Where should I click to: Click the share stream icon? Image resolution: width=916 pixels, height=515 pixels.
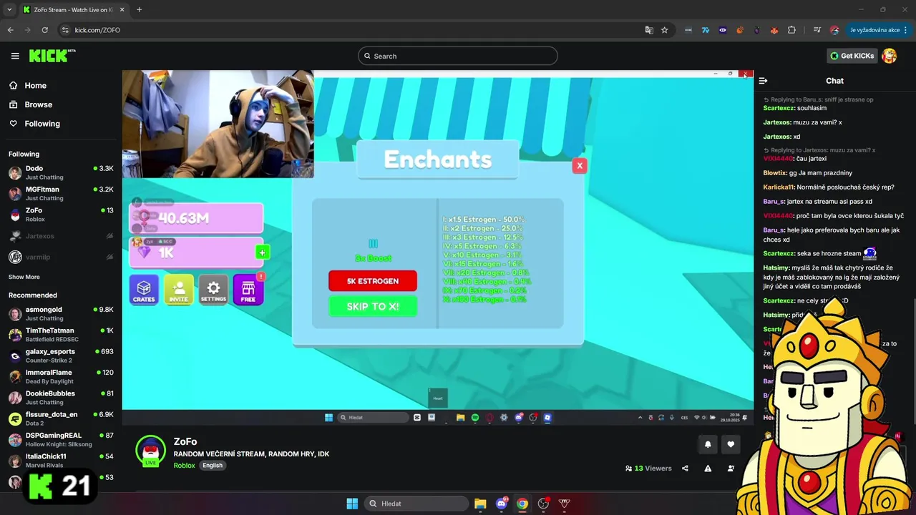[x=685, y=469]
